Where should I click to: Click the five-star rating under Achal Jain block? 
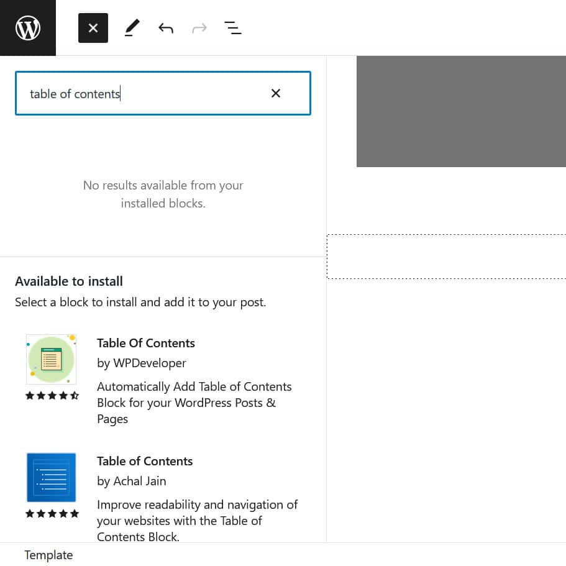tap(52, 514)
